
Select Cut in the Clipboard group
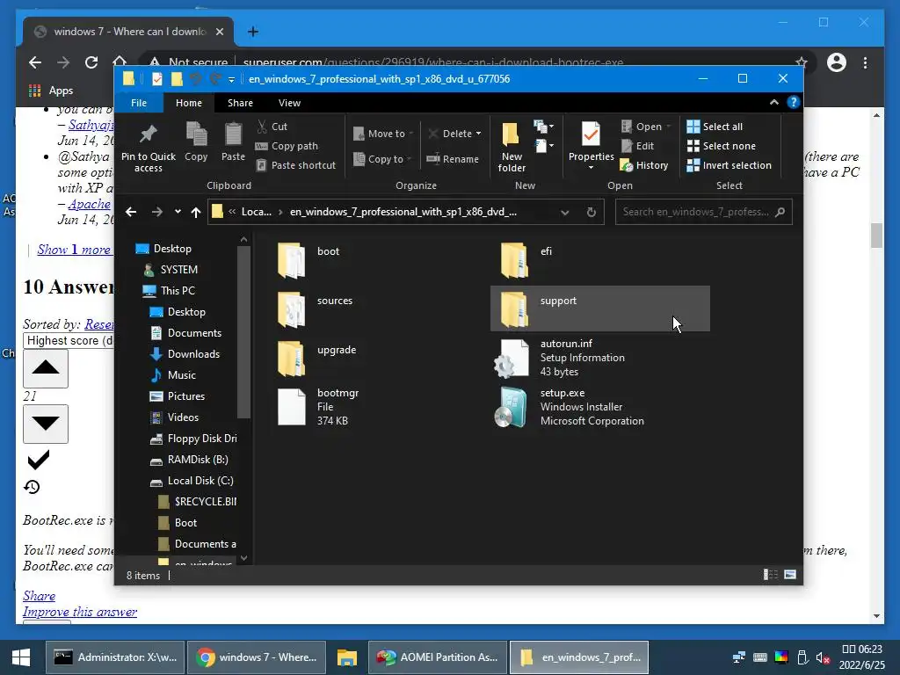(272, 127)
